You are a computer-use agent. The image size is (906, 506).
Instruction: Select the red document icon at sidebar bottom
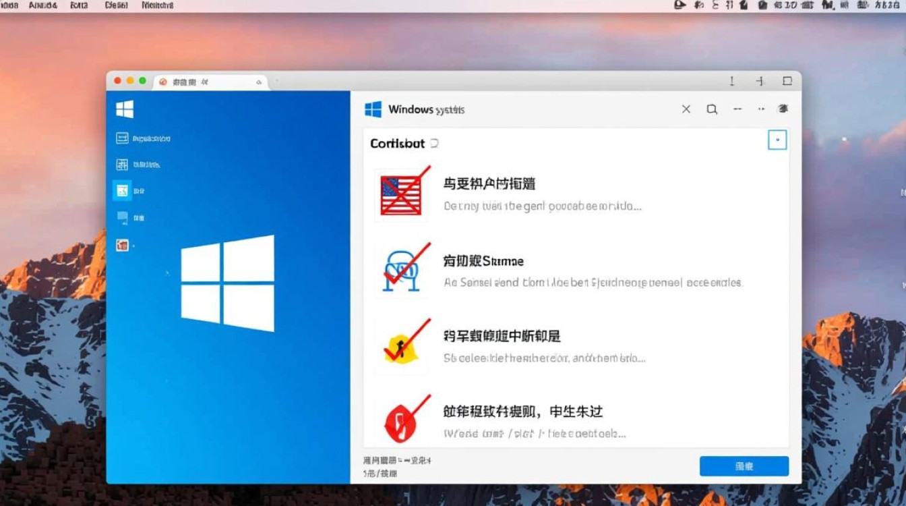[x=124, y=246]
